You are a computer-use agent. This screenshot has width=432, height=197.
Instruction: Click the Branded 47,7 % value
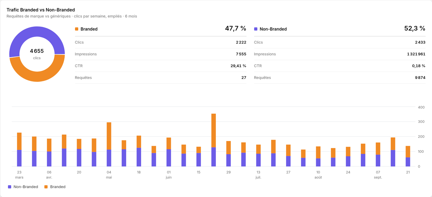pyautogui.click(x=236, y=28)
